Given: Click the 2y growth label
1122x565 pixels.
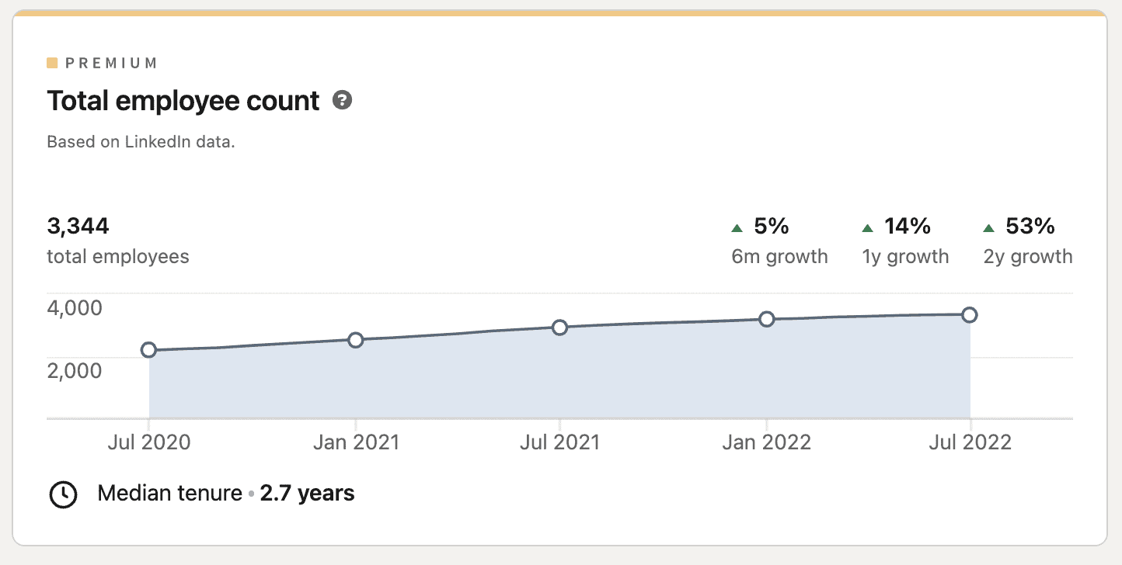Looking at the screenshot, I should point(1027,256).
